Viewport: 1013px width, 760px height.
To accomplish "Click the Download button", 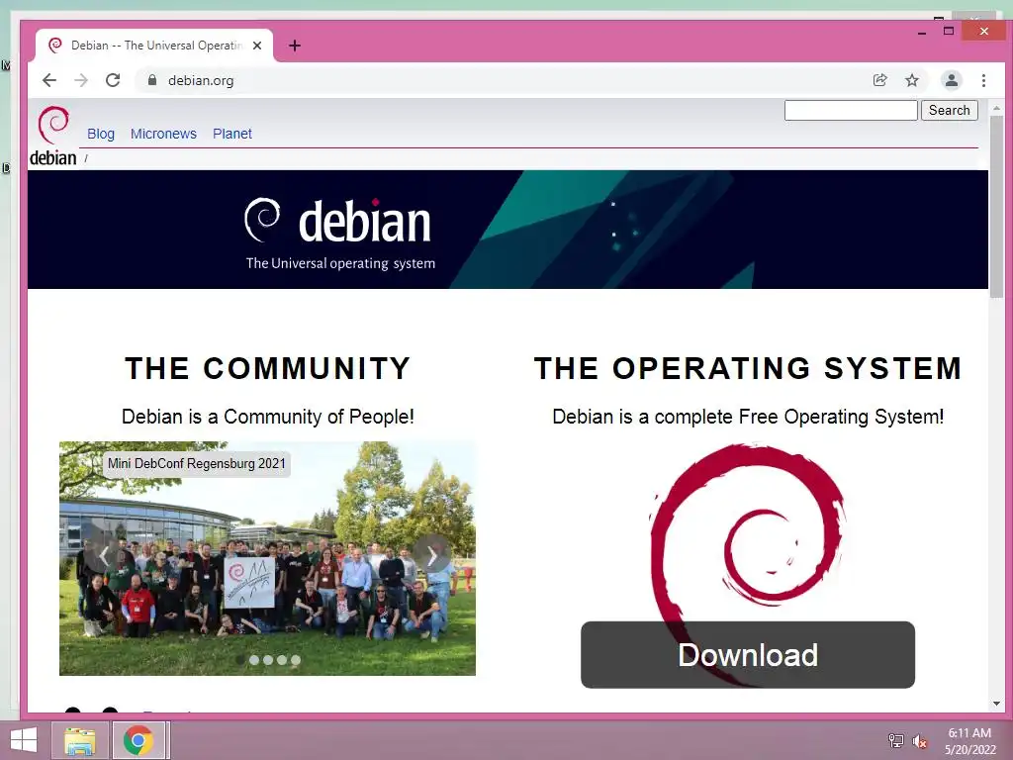I will (x=748, y=655).
